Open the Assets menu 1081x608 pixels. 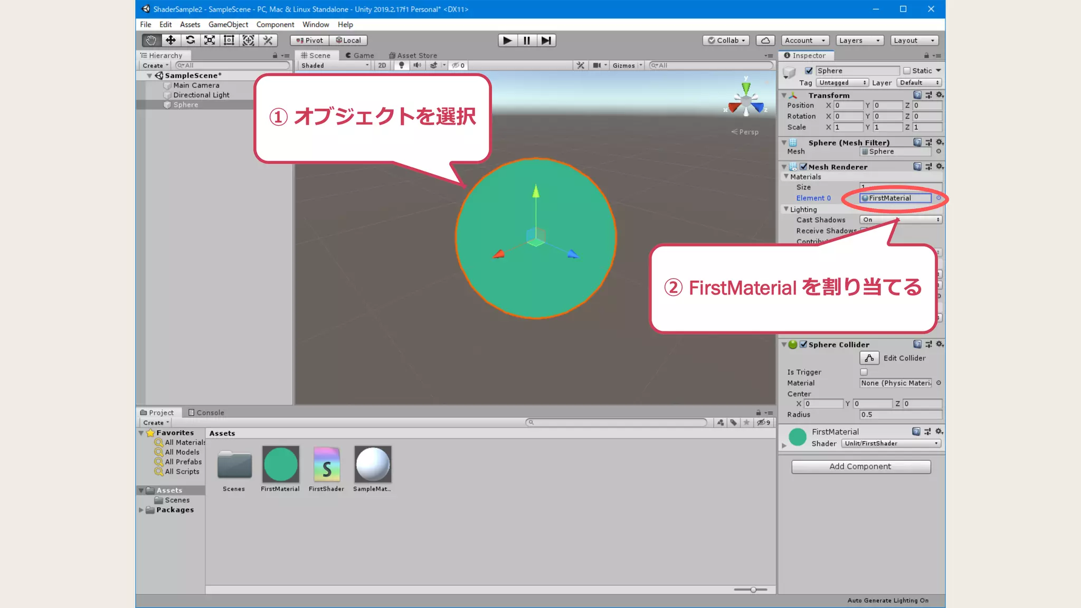(189, 24)
